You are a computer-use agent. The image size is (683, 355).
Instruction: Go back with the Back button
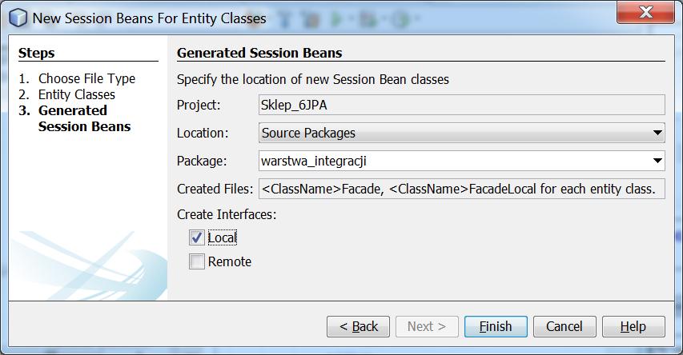358,326
